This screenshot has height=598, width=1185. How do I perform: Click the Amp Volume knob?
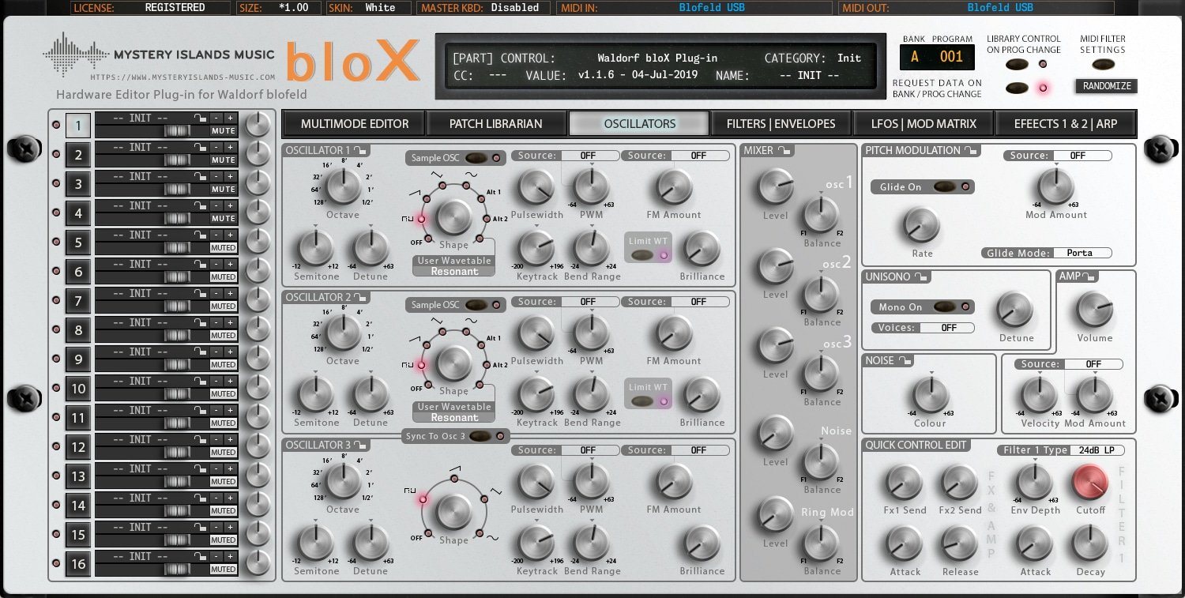tap(1095, 310)
